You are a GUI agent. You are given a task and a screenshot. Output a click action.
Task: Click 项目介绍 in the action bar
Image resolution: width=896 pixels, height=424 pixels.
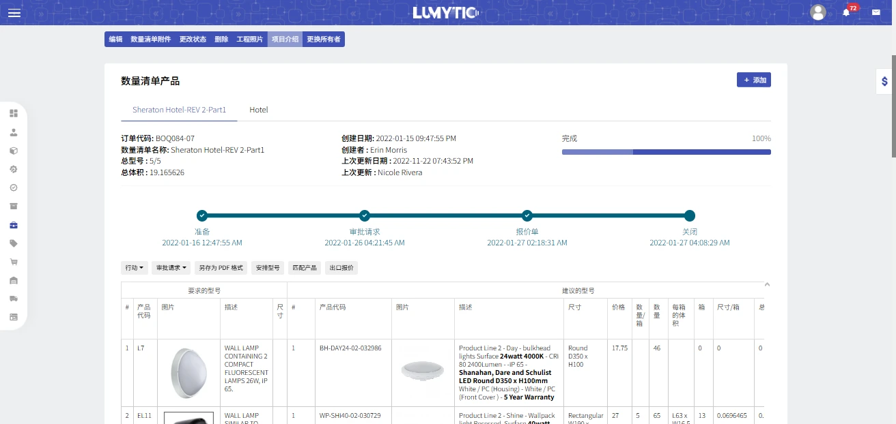pos(285,40)
